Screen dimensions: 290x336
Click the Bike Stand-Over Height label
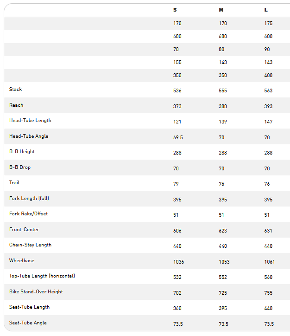point(36,292)
